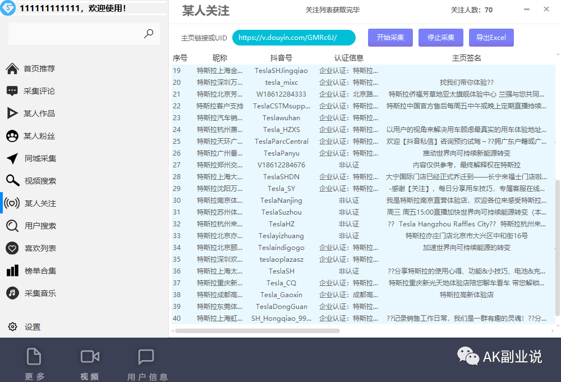Select row with TeslaPanyu
The height and width of the screenshot is (382, 561).
[363, 153]
